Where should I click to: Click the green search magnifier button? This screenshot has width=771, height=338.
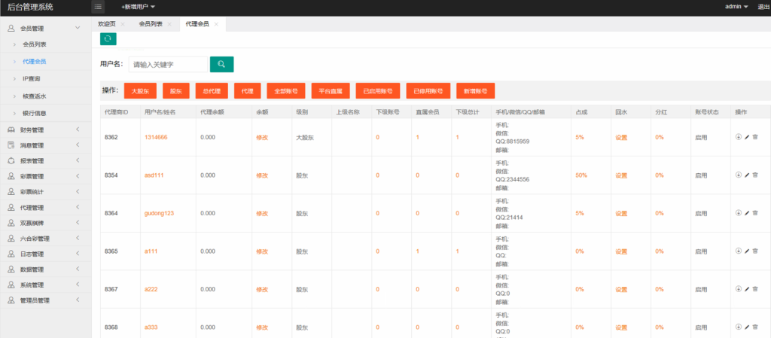click(x=221, y=65)
